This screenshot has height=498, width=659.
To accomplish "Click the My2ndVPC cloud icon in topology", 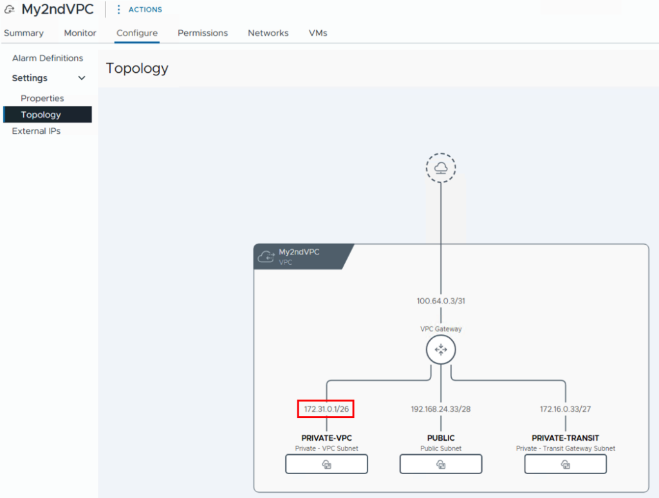I will [266, 256].
